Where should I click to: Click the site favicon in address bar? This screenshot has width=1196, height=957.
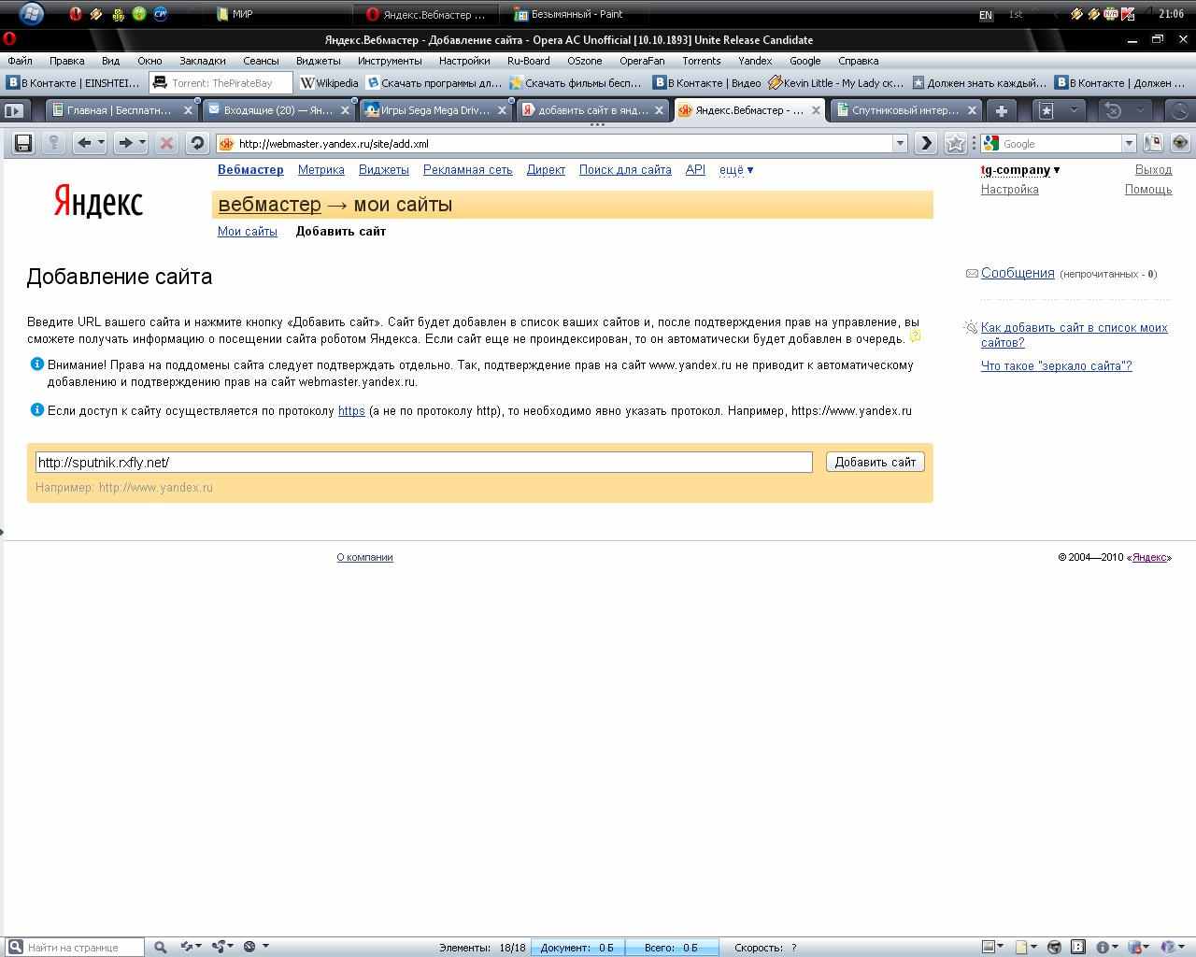tap(225, 144)
